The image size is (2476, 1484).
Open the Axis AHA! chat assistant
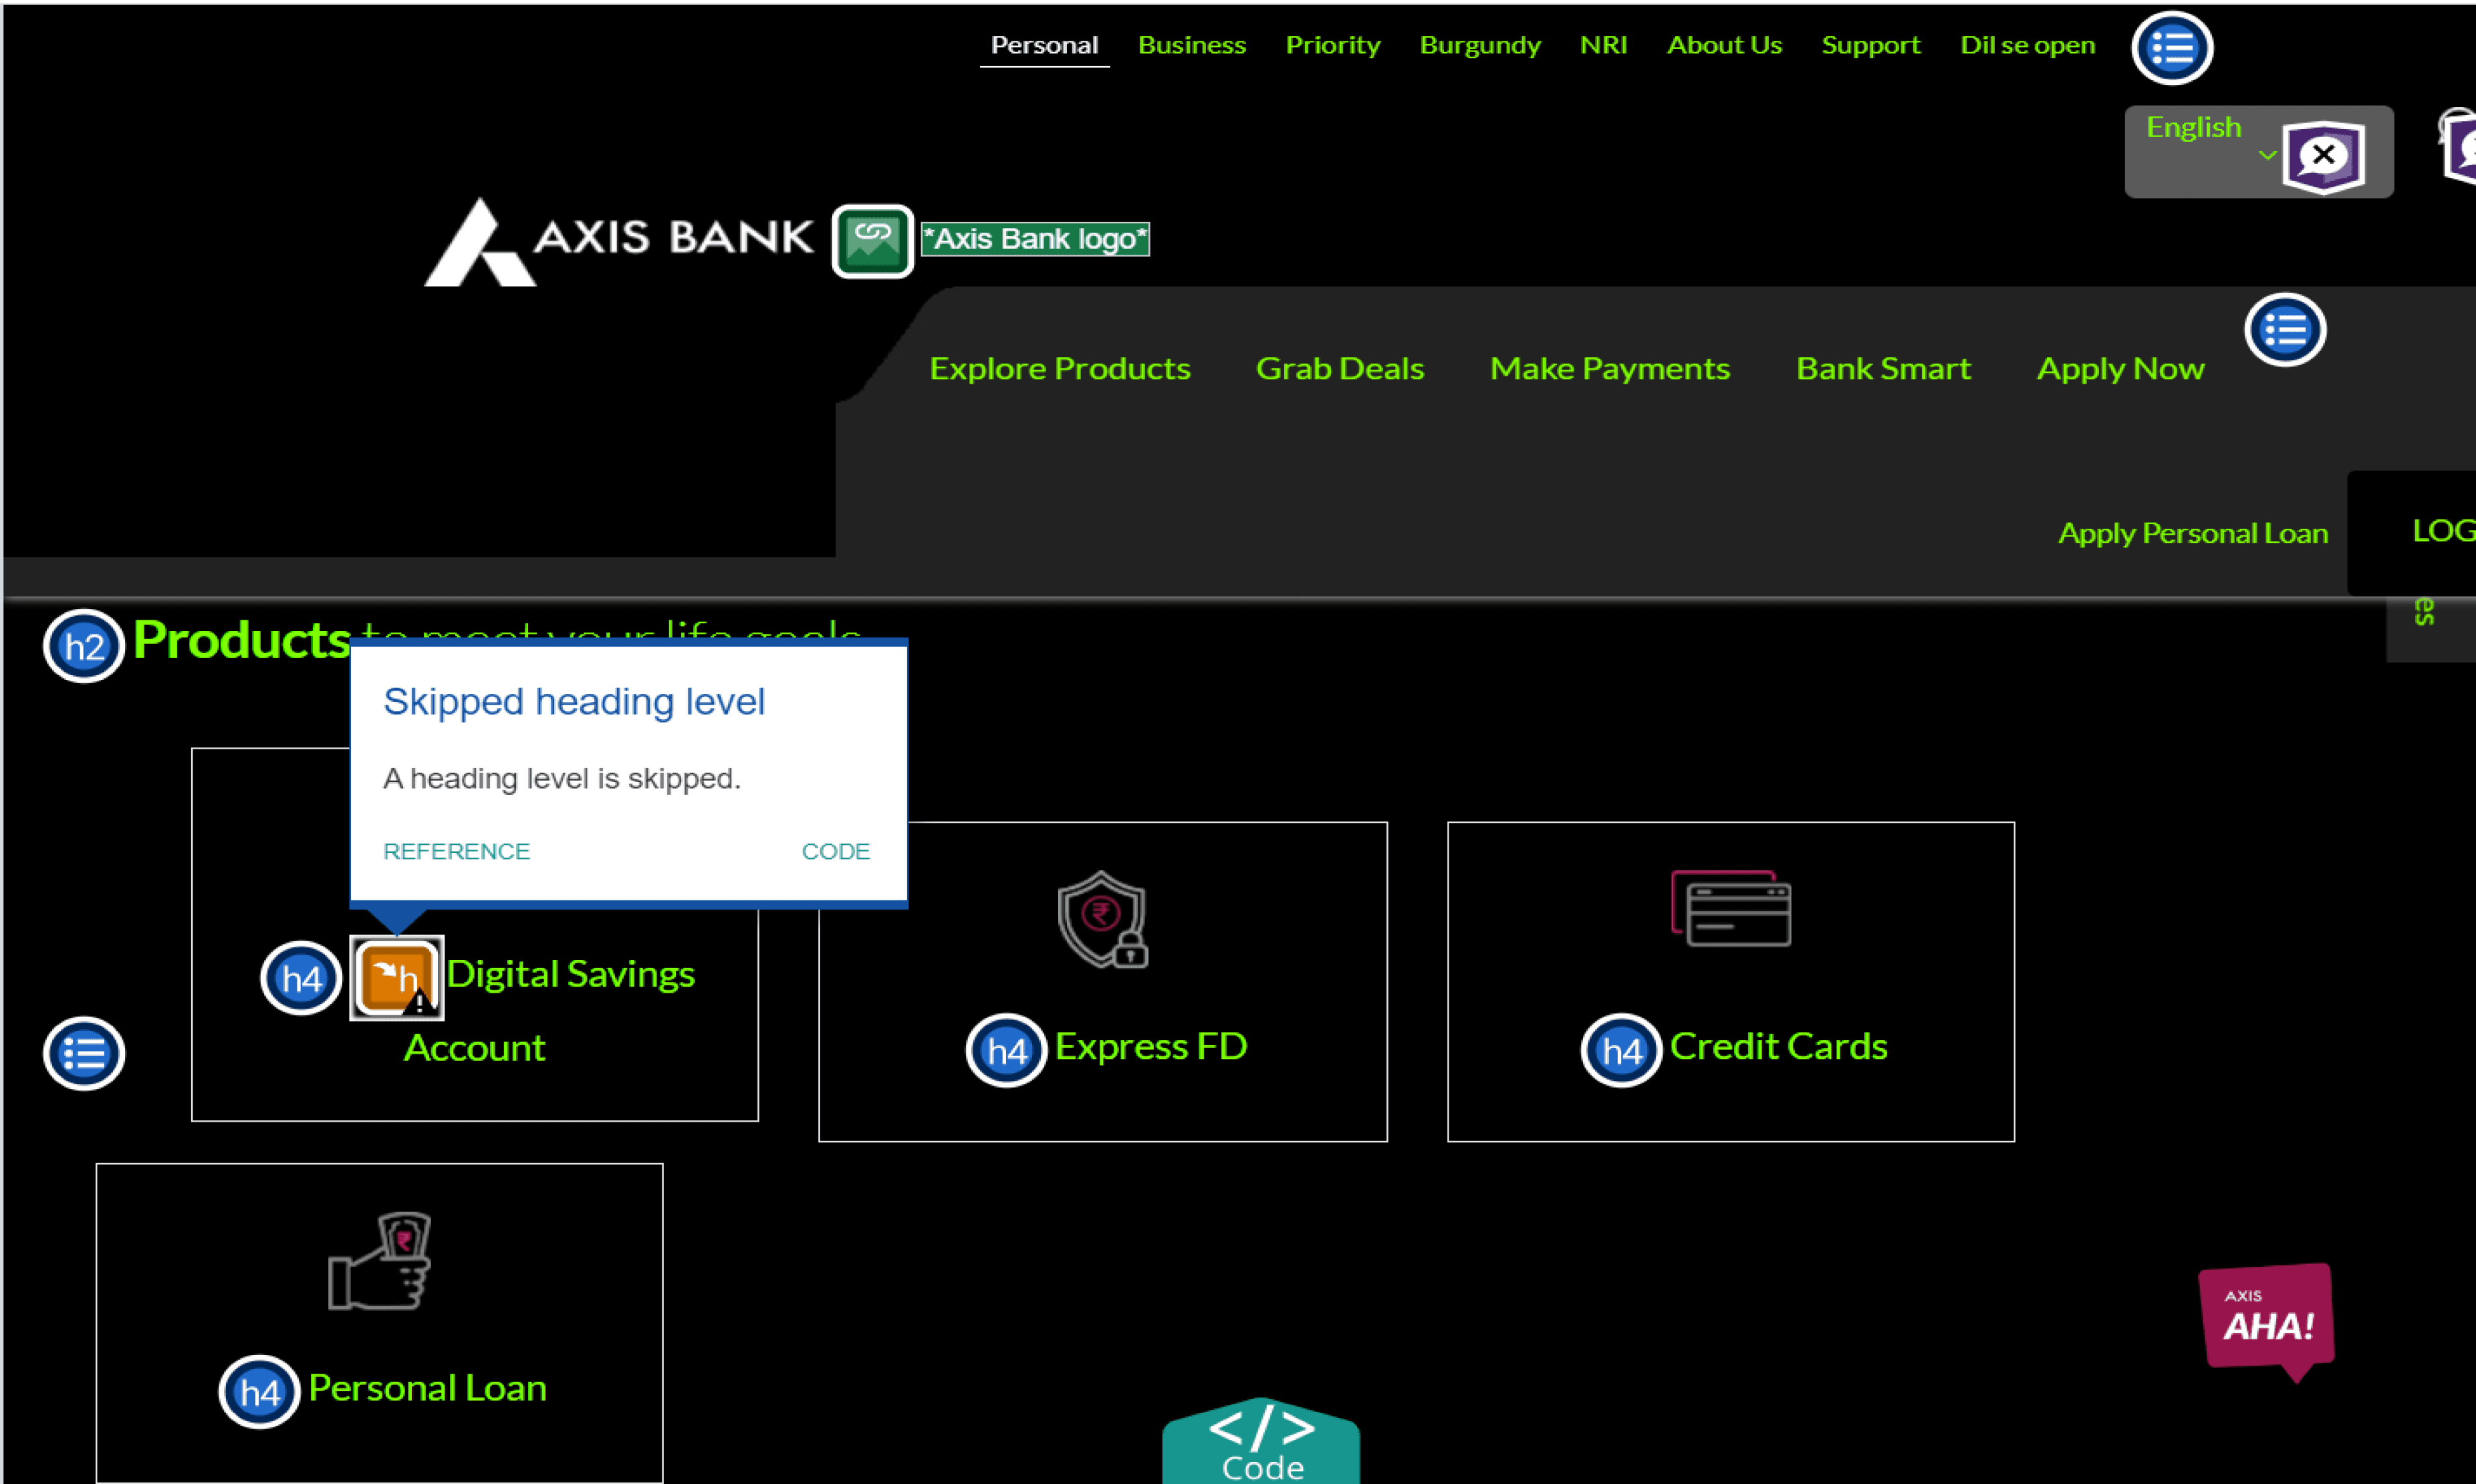2266,1323
